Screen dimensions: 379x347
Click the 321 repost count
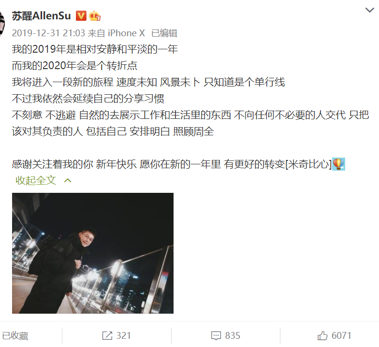[124, 335]
